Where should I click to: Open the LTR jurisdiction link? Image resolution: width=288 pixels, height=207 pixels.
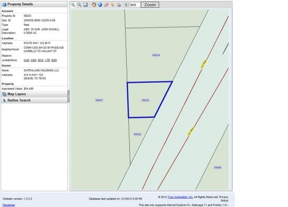click(47, 60)
